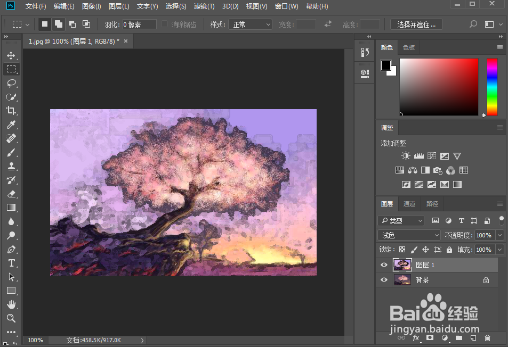Open the Layers panel menu
Viewport: 508px width, 347px height.
point(500,203)
